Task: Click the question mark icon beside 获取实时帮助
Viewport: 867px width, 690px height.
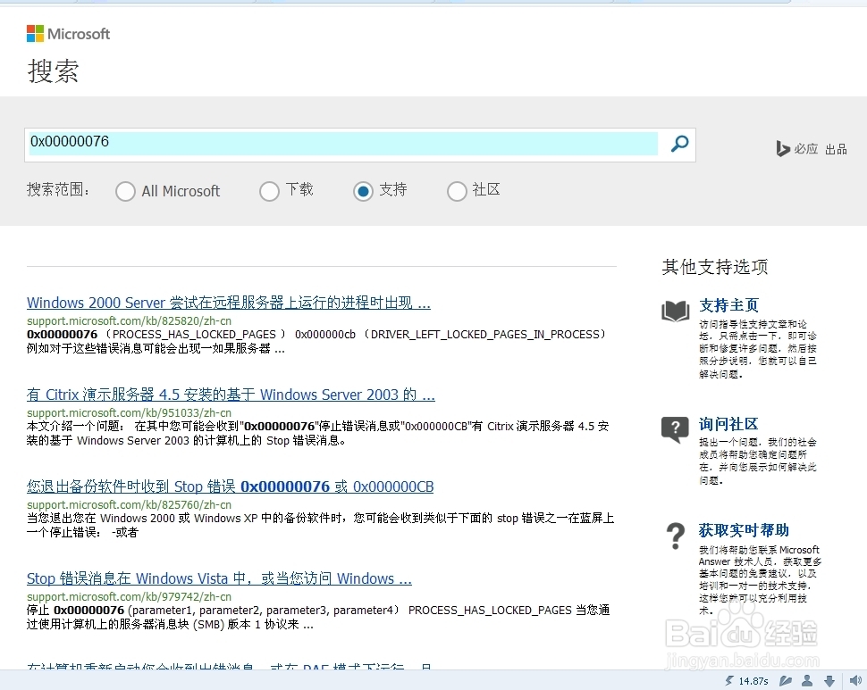Action: [x=675, y=536]
